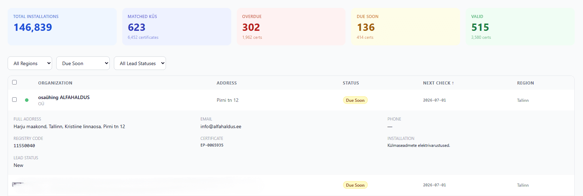Select the Overdue summary card
Screen dimensions: 583x196
pos(291,27)
